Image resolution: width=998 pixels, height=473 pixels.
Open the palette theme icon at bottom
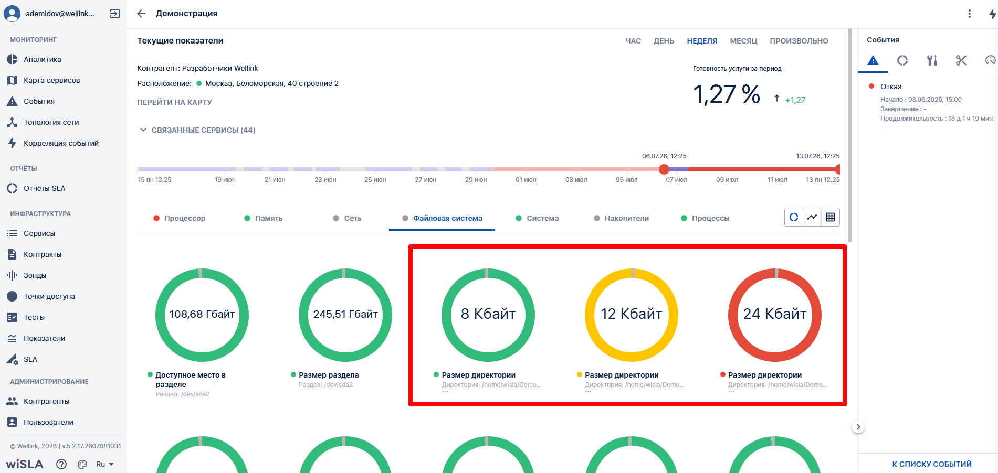(82, 464)
